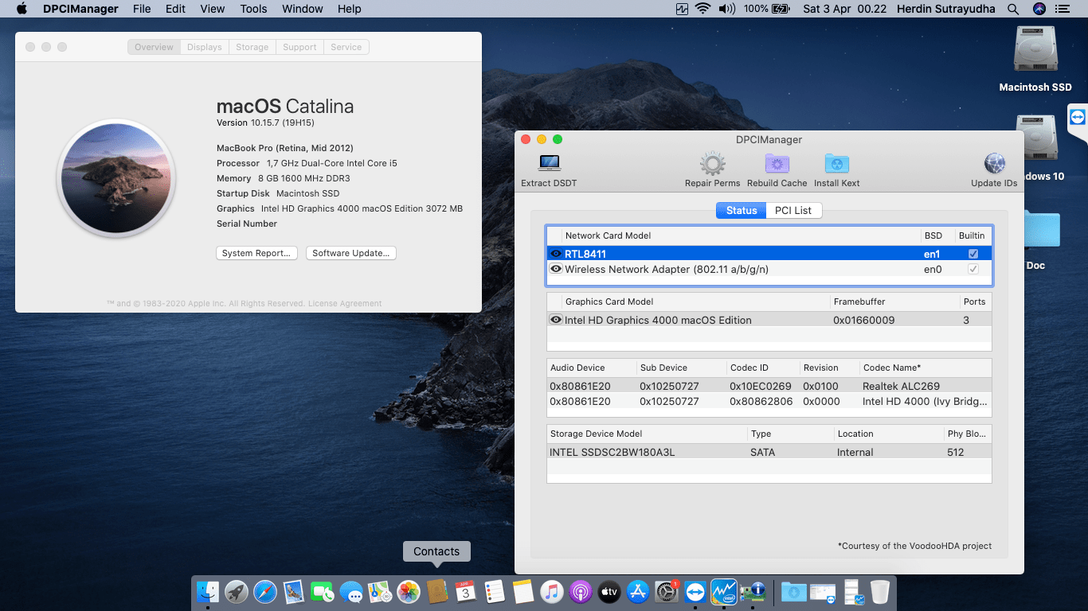Select the Status tab in DPCIManager
This screenshot has width=1088, height=611.
pos(741,210)
